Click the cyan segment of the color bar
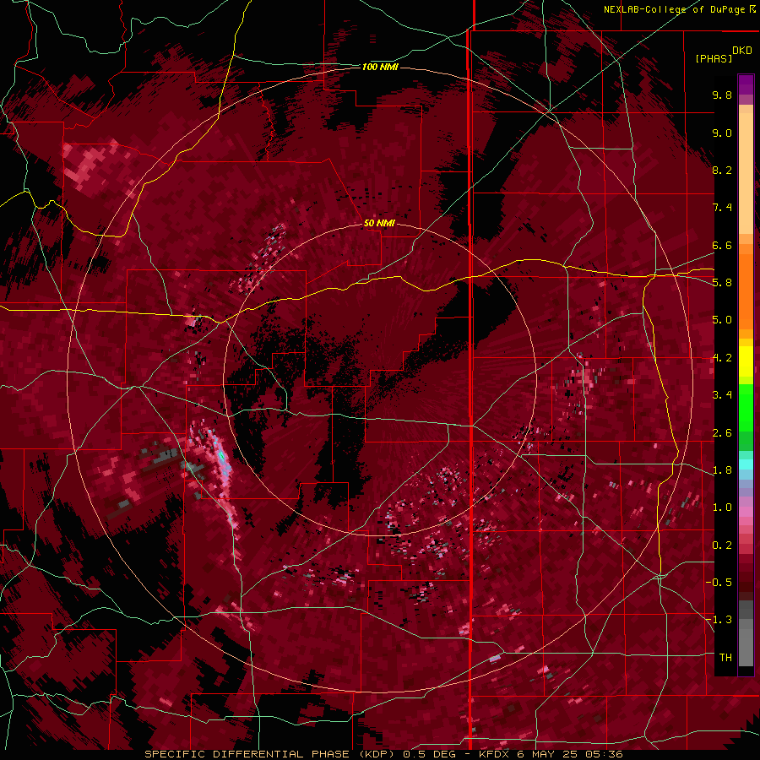Screen dimensions: 760x760 [x=746, y=464]
